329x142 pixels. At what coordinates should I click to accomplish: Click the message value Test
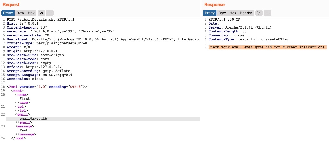(24, 130)
